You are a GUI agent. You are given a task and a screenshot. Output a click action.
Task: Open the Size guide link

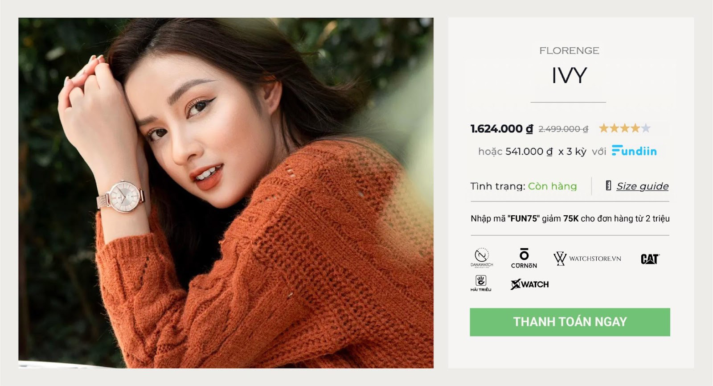pos(642,186)
